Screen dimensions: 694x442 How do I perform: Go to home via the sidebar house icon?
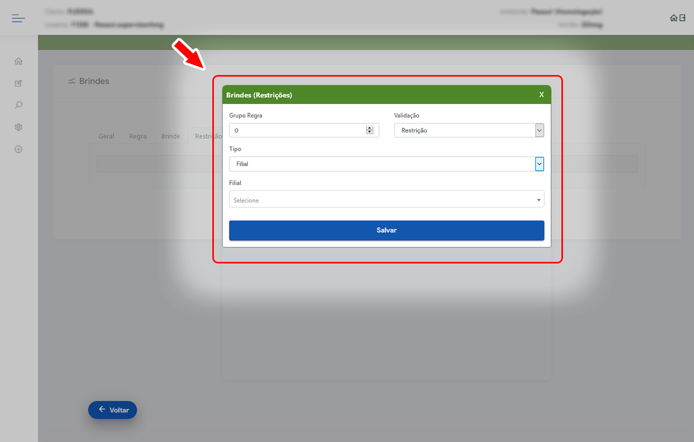click(x=19, y=61)
